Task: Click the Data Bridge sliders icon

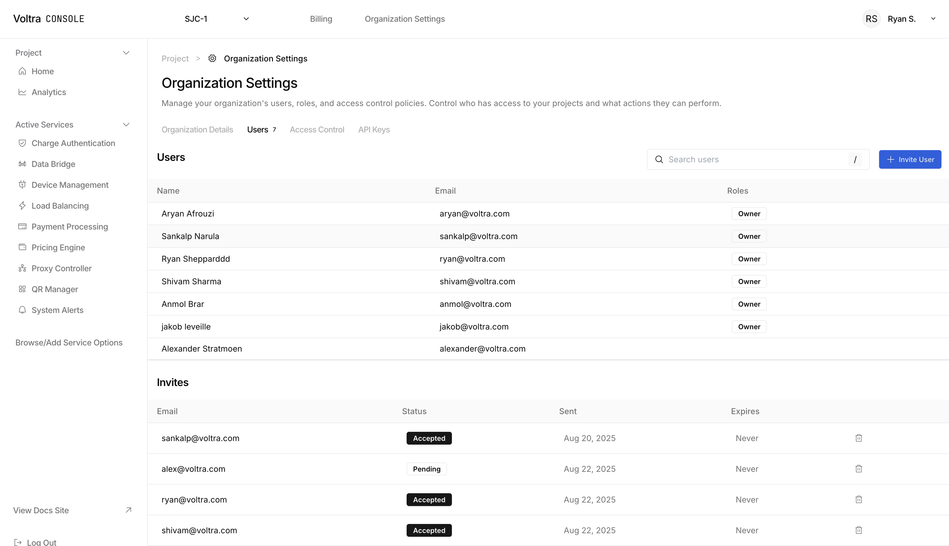Action: [x=22, y=164]
